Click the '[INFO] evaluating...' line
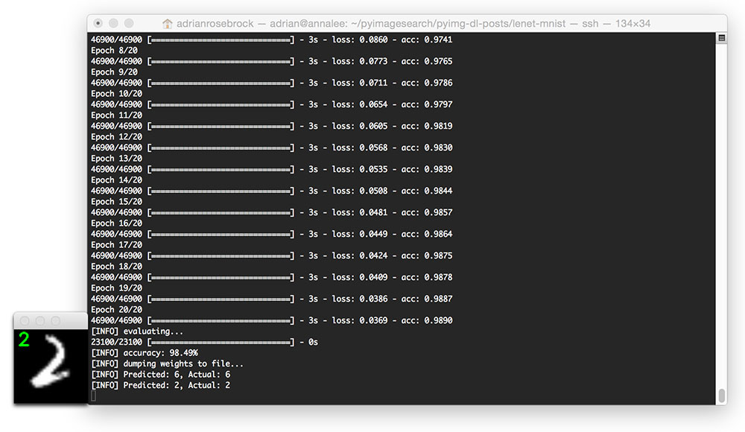This screenshot has height=432, width=745. pyautogui.click(x=137, y=331)
